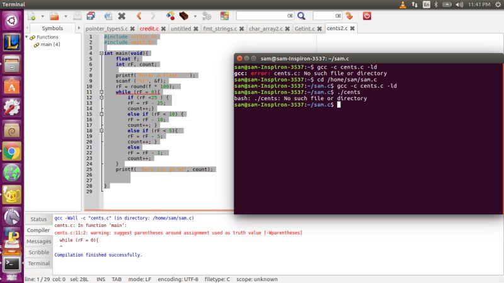This screenshot has width=504, height=283.
Task: Click 'Compilation finished successfully.' message
Action: 98,255
